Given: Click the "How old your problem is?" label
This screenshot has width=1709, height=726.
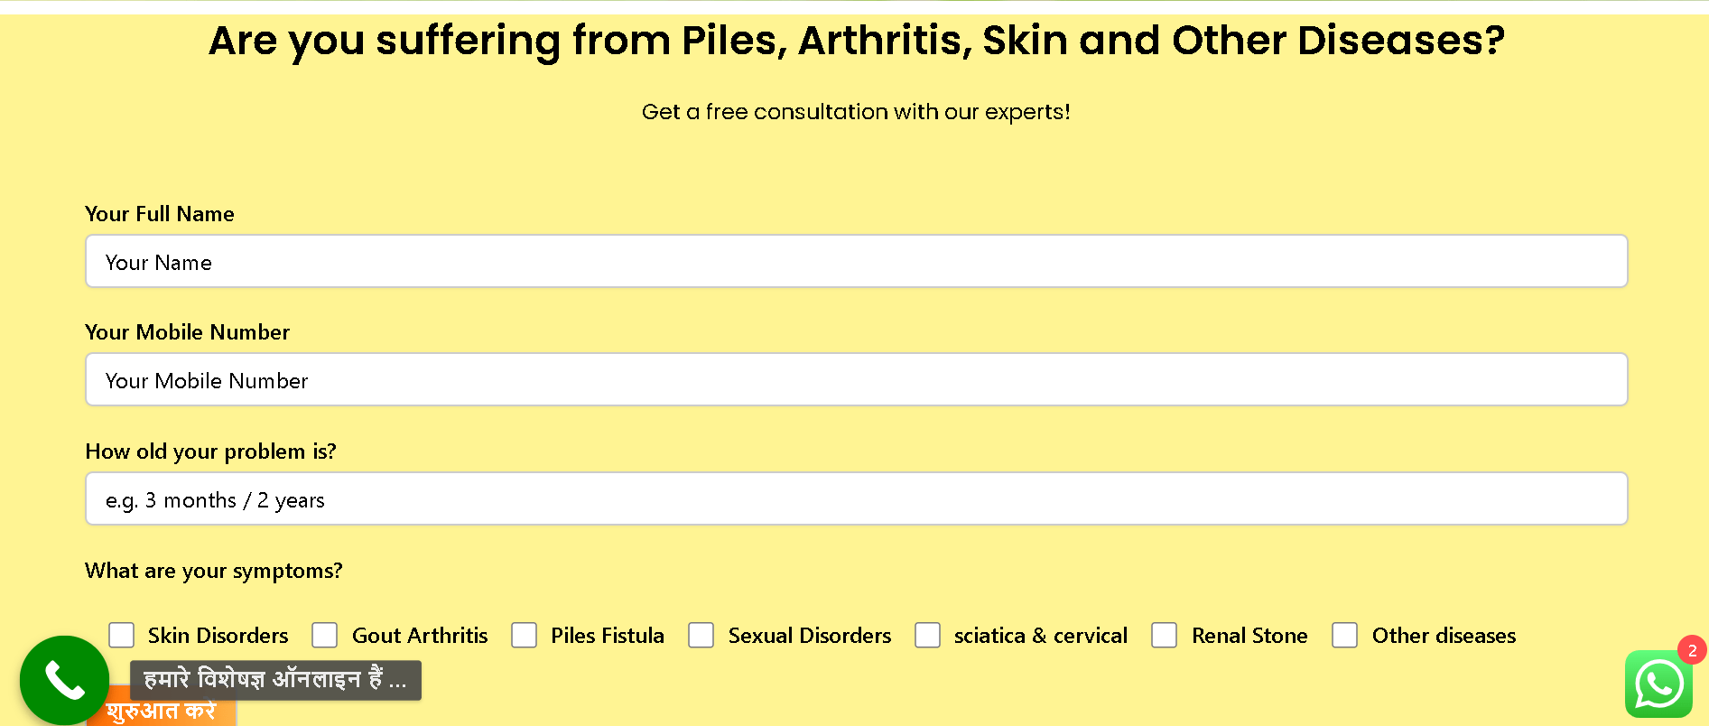Looking at the screenshot, I should tap(210, 451).
